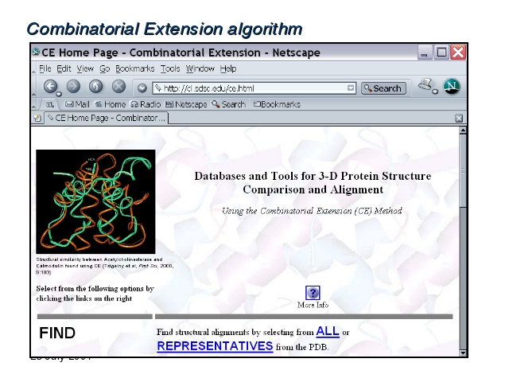The height and width of the screenshot is (382, 509).
Task: Click the address bar URL field
Action: point(247,88)
